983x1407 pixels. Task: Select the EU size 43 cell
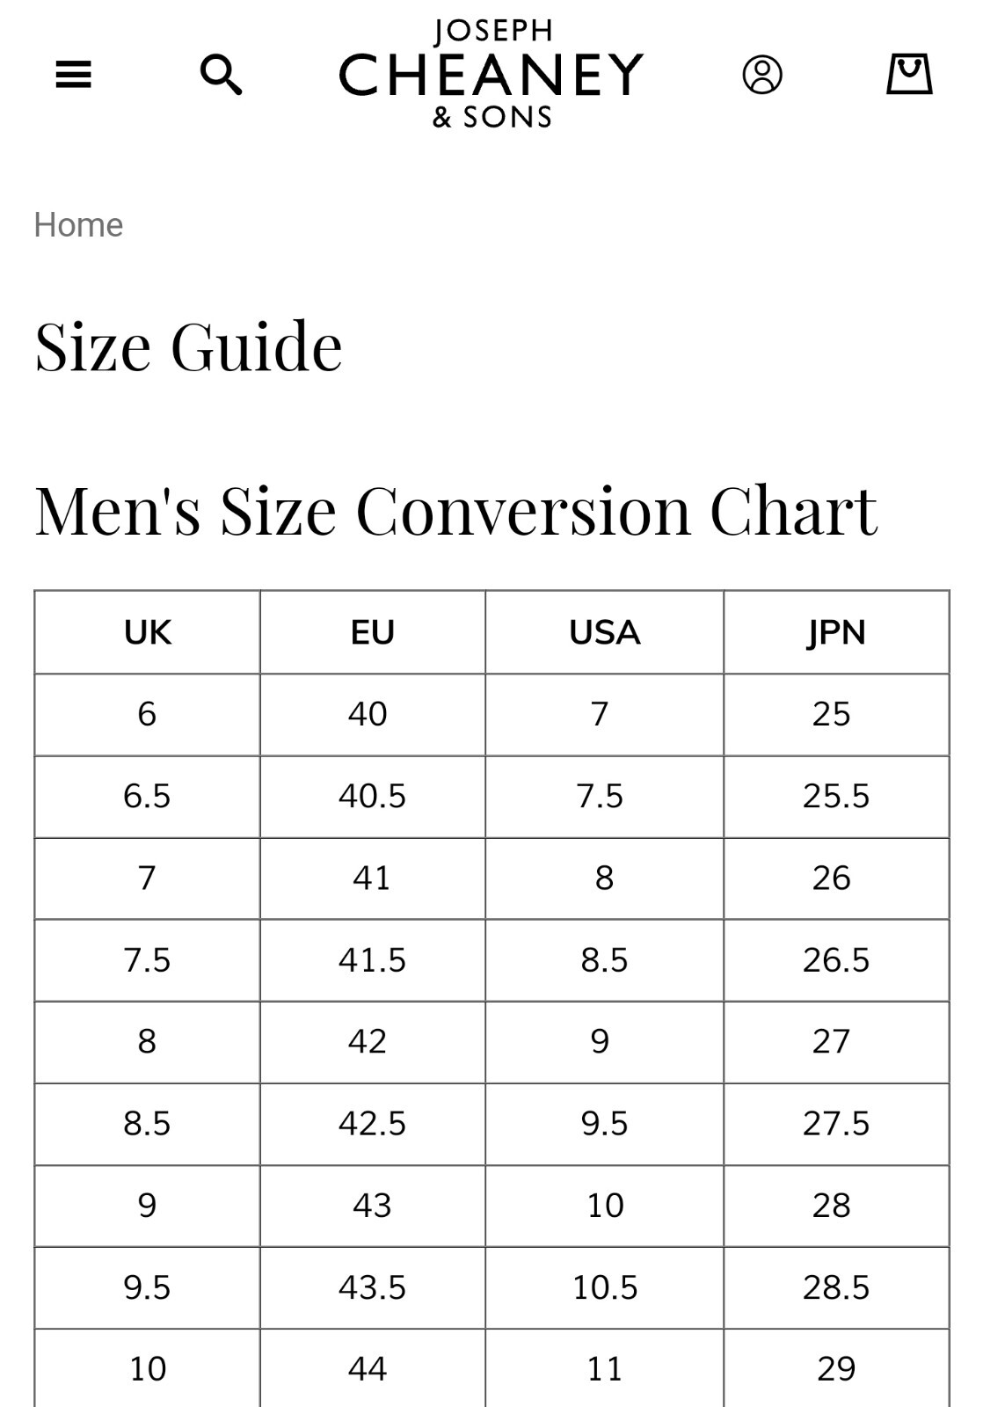pyautogui.click(x=373, y=1206)
